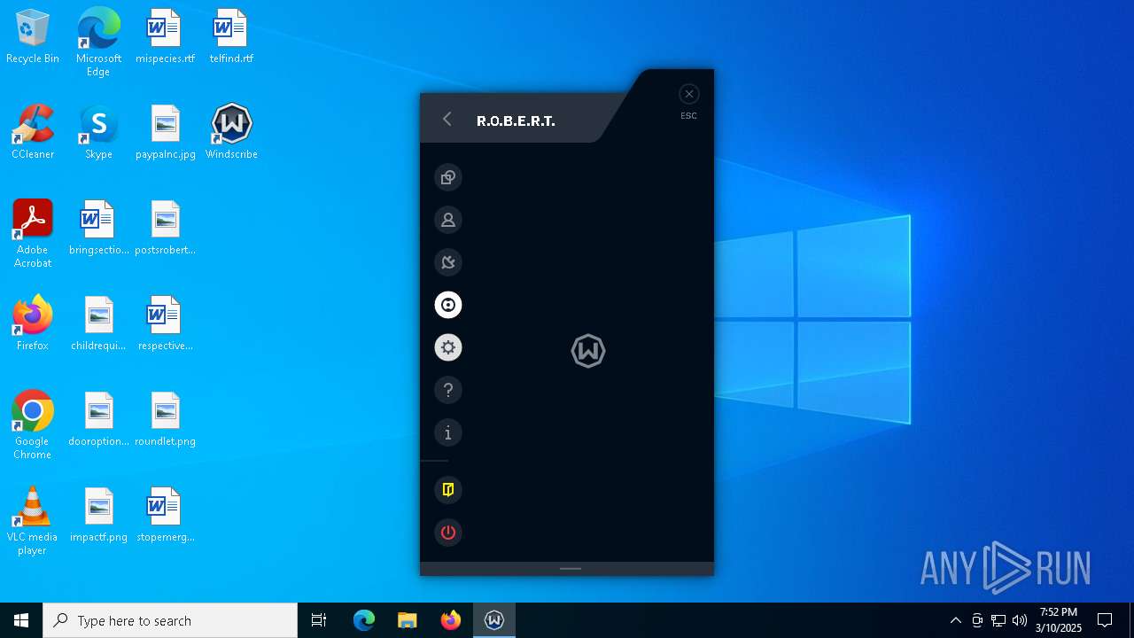Viewport: 1134px width, 638px height.
Task: Open General preferences tab in Windscribe sidebar
Action: pyautogui.click(x=448, y=177)
